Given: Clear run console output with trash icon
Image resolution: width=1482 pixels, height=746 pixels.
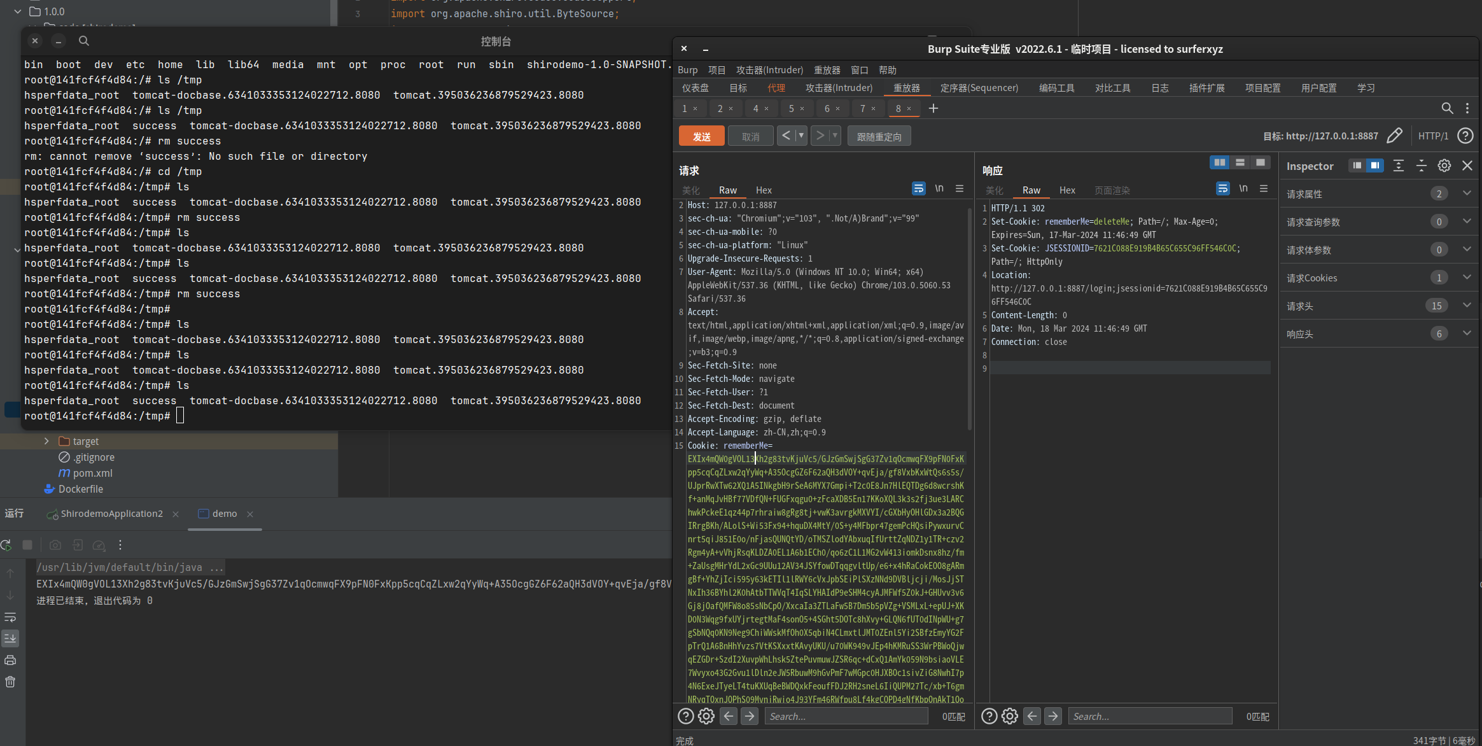Looking at the screenshot, I should point(10,682).
